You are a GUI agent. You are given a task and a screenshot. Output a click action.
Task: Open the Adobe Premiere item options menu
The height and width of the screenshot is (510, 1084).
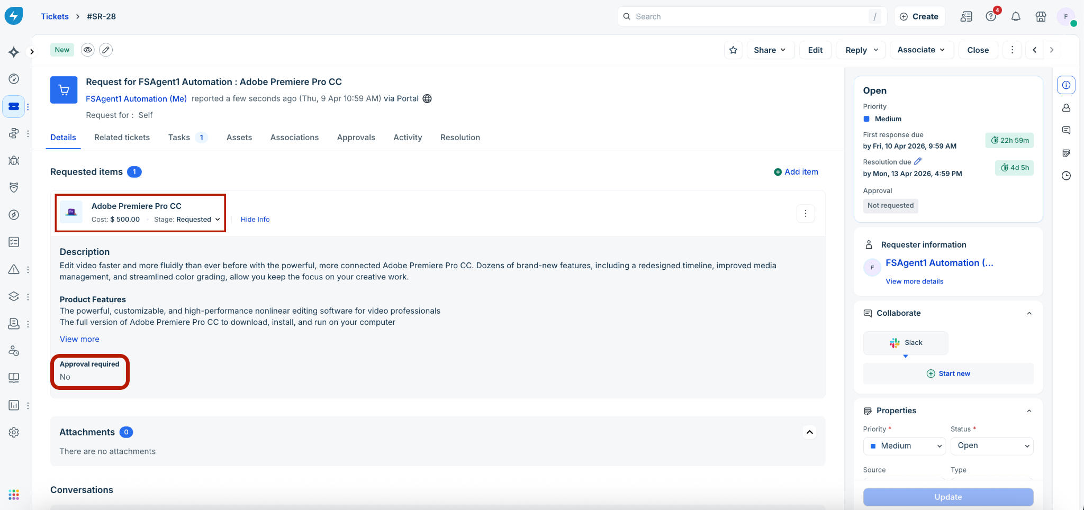[x=806, y=213]
